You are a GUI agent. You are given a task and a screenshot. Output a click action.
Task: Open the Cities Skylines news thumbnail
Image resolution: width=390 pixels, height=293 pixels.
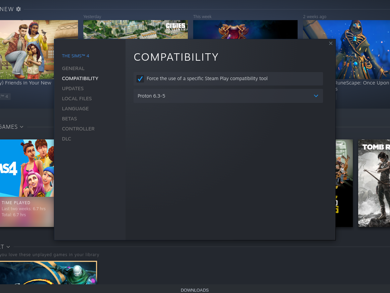136,30
